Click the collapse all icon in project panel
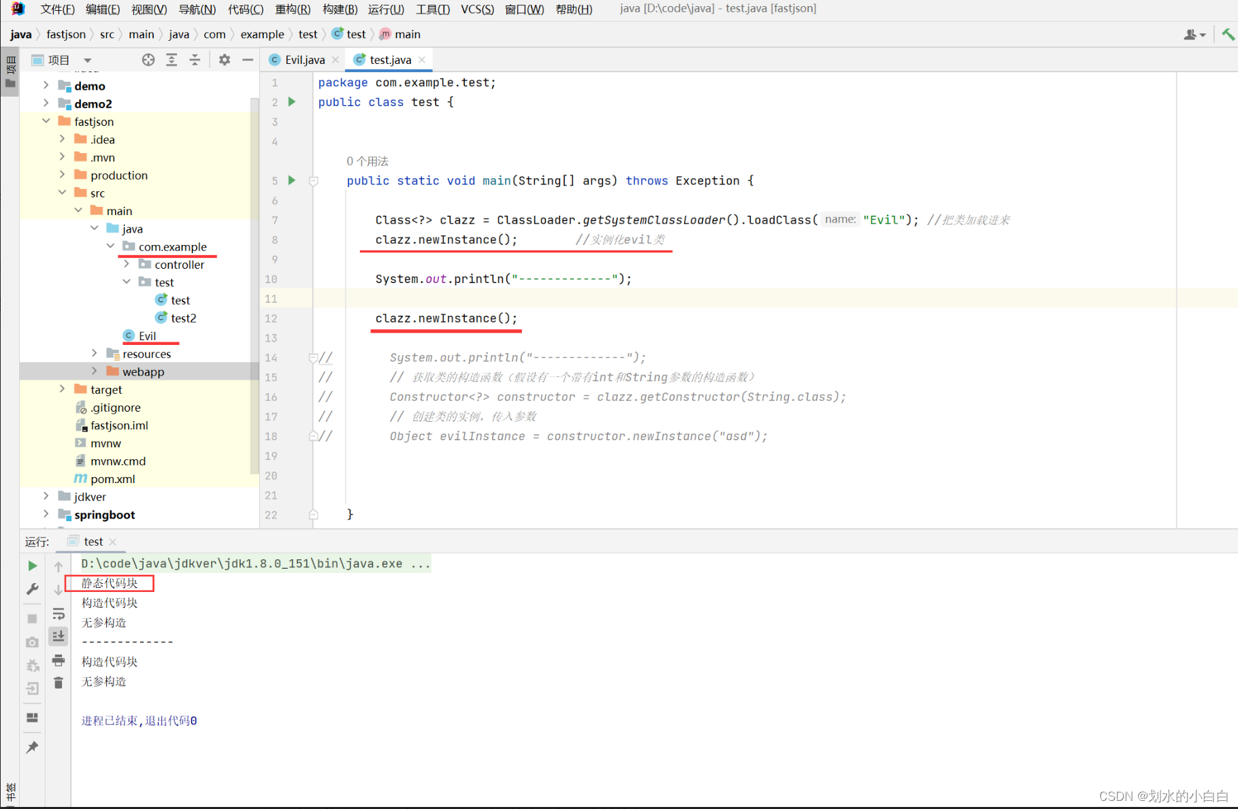The height and width of the screenshot is (809, 1238). pyautogui.click(x=195, y=60)
